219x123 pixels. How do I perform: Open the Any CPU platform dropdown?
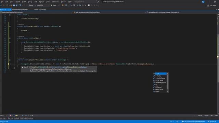point(43,5)
